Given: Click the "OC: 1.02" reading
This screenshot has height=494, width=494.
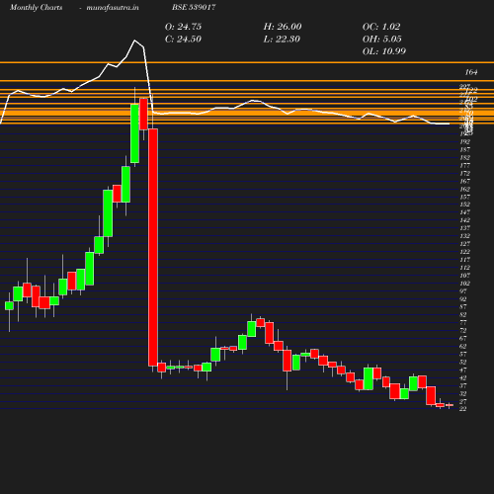Looking at the screenshot, I should click(x=381, y=27).
